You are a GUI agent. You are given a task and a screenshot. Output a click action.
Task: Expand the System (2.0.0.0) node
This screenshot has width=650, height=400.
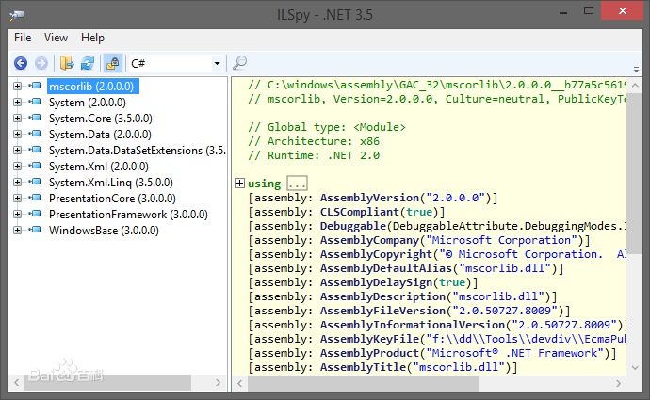17,102
